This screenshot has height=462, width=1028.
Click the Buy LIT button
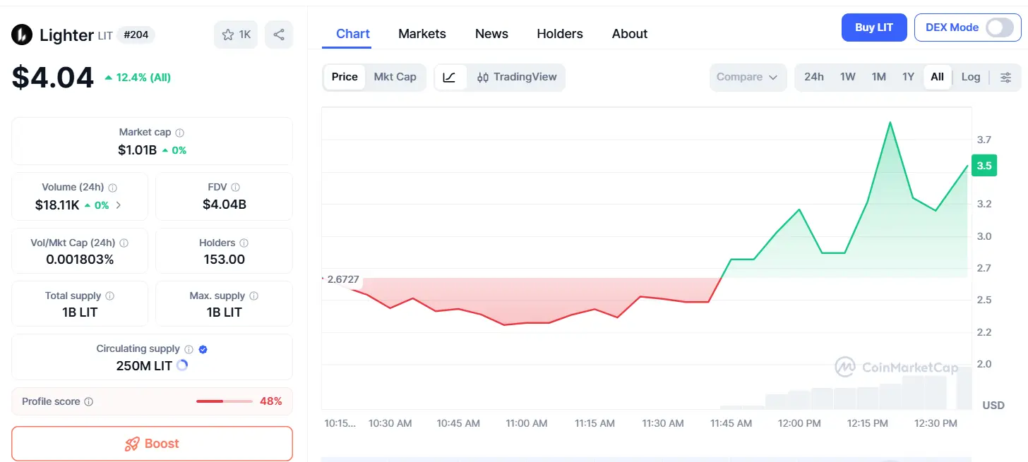click(x=874, y=28)
